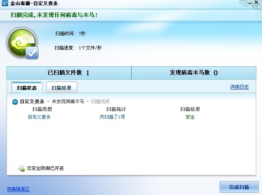Click the 扫描时间: 7秒 label
Screen dimensions: 262x195
pos(71,34)
